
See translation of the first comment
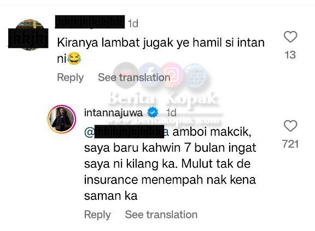(x=134, y=77)
